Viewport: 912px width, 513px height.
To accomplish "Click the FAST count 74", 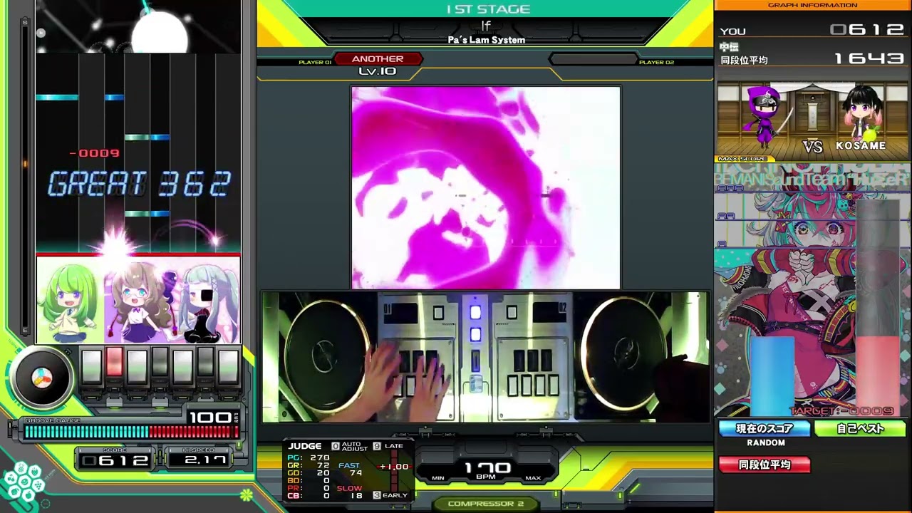I will 356,473.
